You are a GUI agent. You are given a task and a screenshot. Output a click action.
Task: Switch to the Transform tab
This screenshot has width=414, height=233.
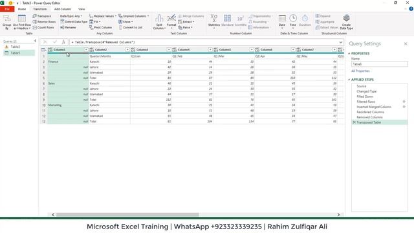point(40,9)
